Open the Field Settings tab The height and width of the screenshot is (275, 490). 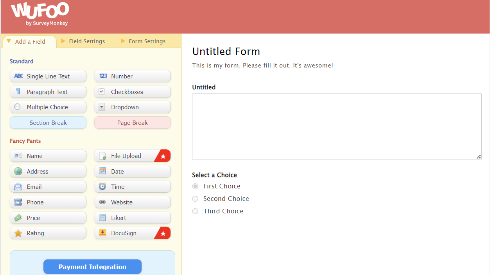[86, 41]
